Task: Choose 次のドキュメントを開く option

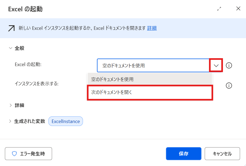Action: pyautogui.click(x=150, y=92)
